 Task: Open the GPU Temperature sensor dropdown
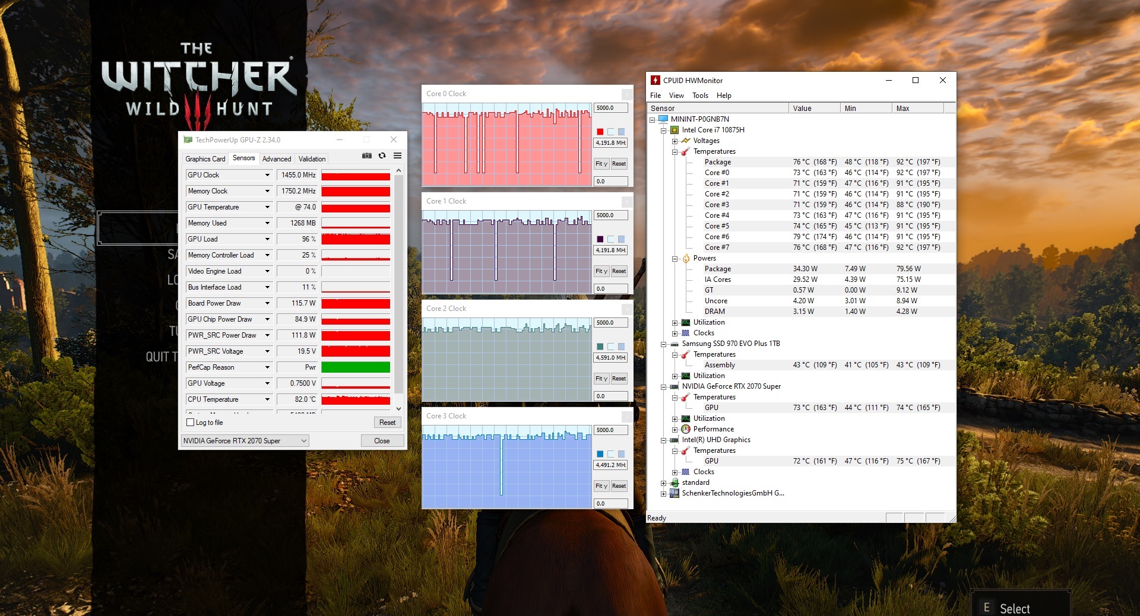(x=267, y=207)
